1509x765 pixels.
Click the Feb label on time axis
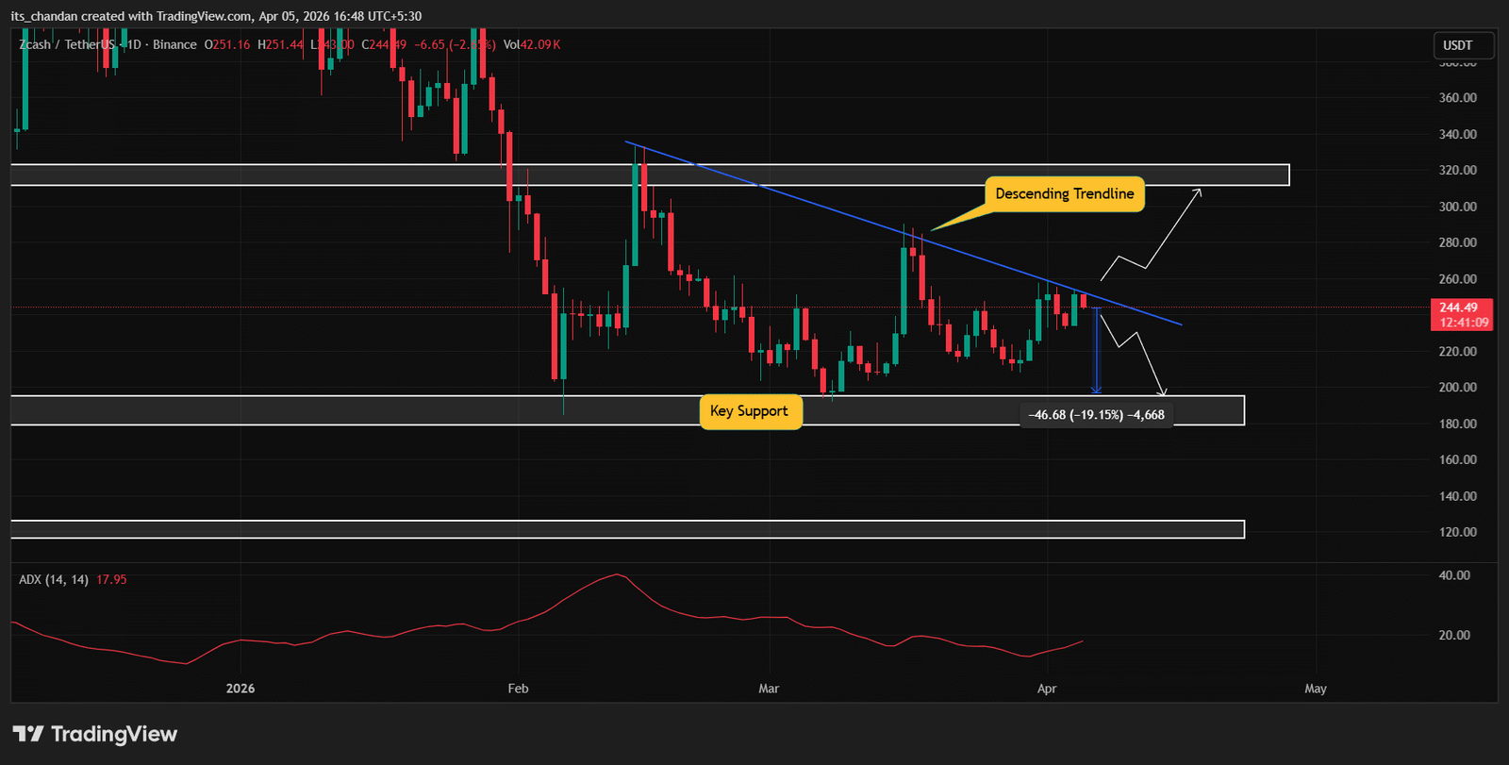(x=518, y=689)
